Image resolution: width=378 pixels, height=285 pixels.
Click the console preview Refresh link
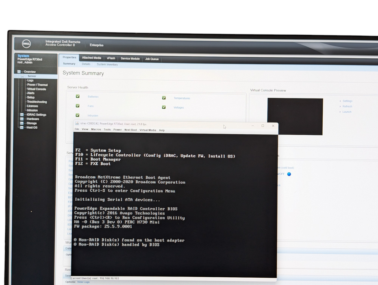pyautogui.click(x=347, y=107)
